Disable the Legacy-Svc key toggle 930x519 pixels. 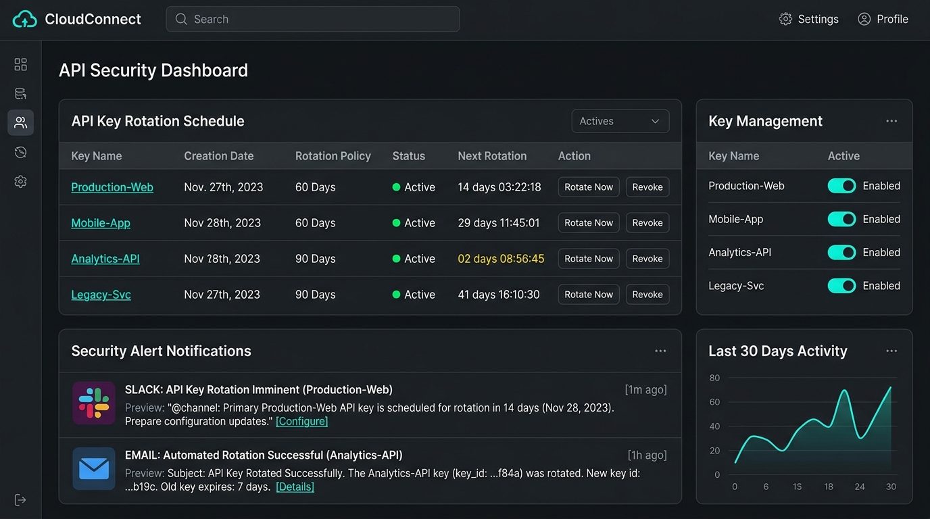tap(841, 286)
